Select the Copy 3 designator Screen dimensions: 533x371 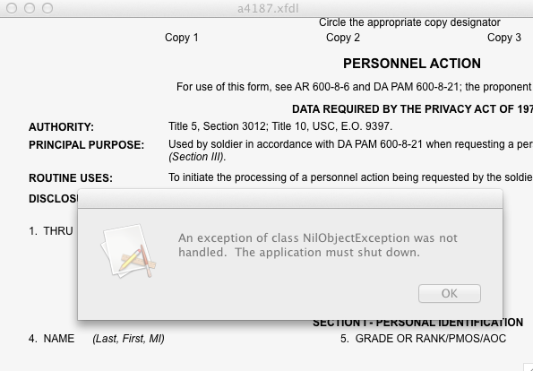[x=503, y=38]
